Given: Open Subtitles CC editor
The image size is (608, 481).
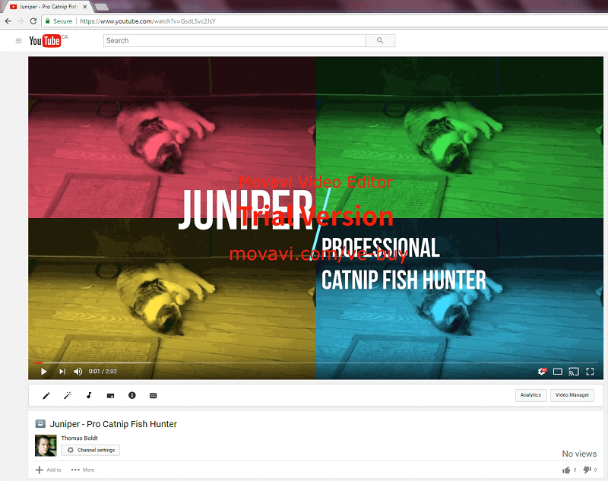Looking at the screenshot, I should [x=154, y=396].
